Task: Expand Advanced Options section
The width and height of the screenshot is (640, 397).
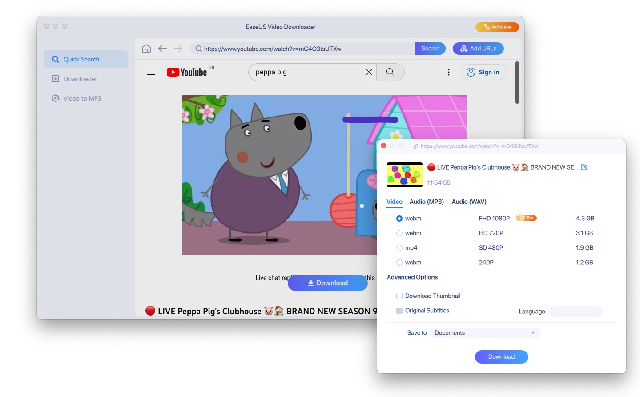Action: pyautogui.click(x=412, y=277)
